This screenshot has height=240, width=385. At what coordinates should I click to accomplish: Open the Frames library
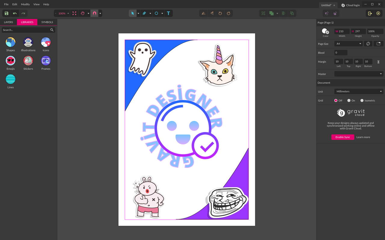(46, 63)
